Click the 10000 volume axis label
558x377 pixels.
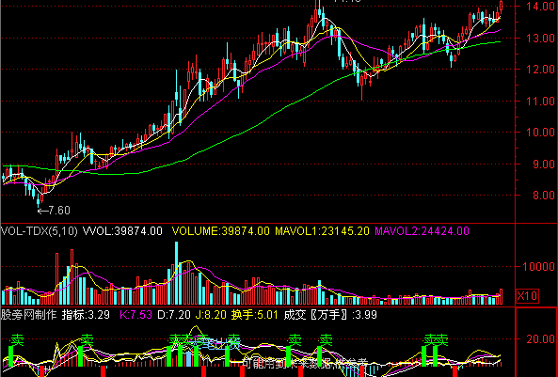(x=538, y=266)
